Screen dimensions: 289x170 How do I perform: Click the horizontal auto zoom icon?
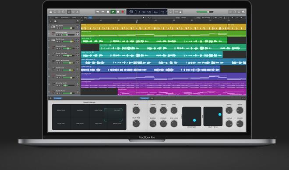220,17
